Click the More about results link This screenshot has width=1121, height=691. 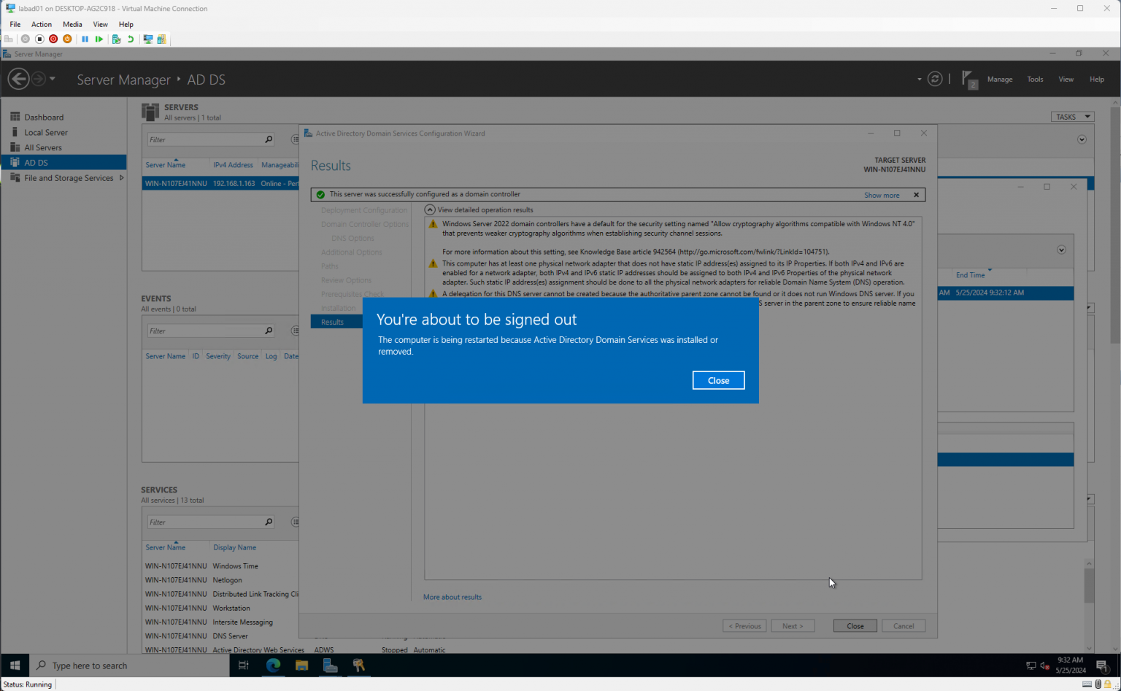point(452,596)
